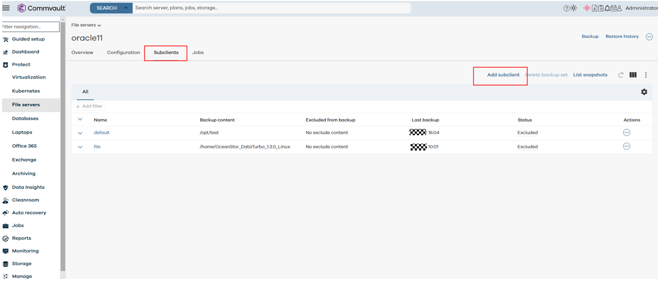Click the vertical three-dot table menu
The image size is (658, 281).
[646, 75]
